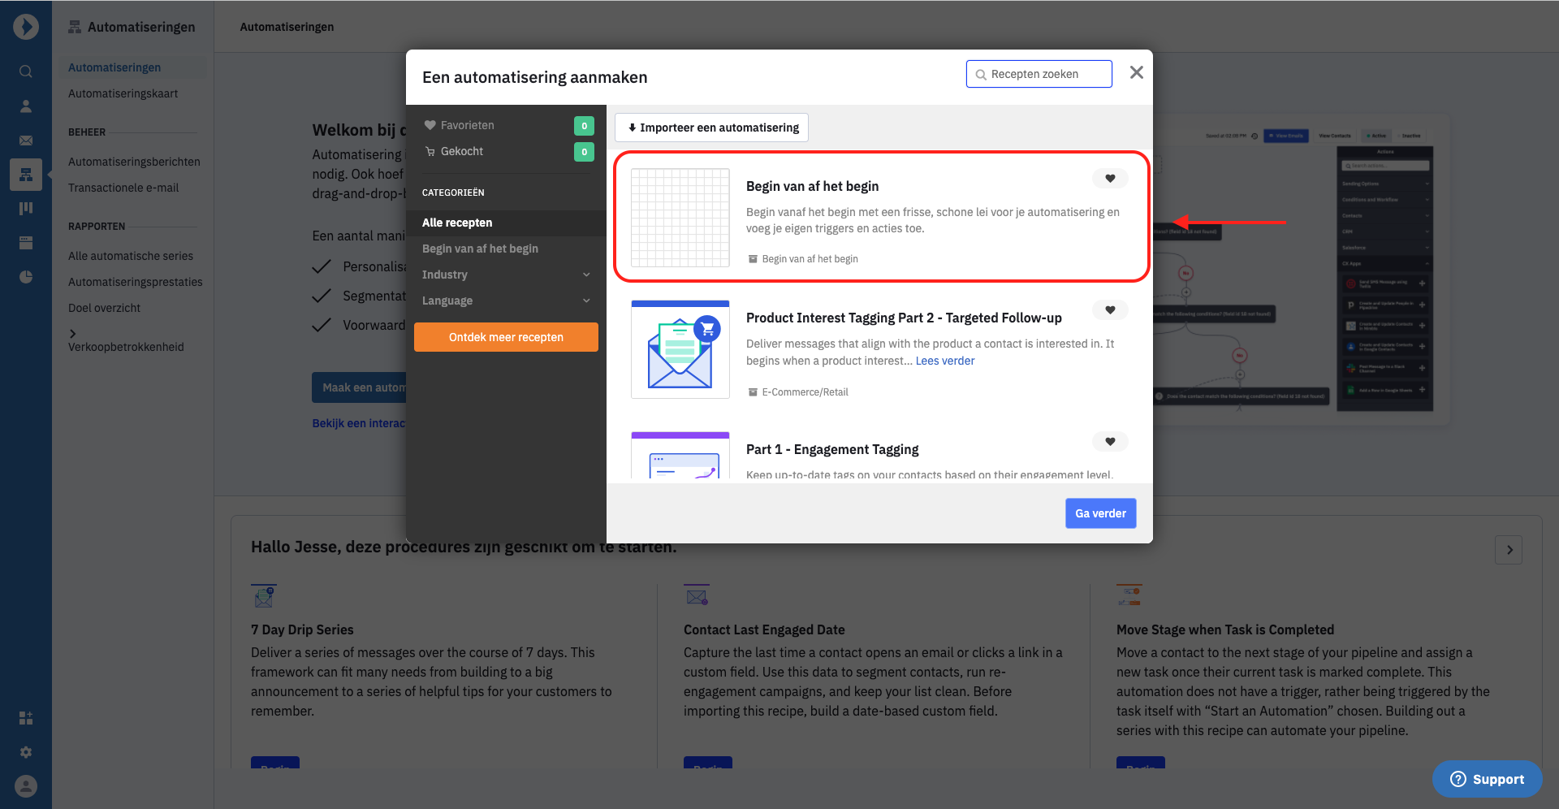Open Campaigns from the envelope sidebar icon
Screen dimensions: 1559x809
point(26,141)
